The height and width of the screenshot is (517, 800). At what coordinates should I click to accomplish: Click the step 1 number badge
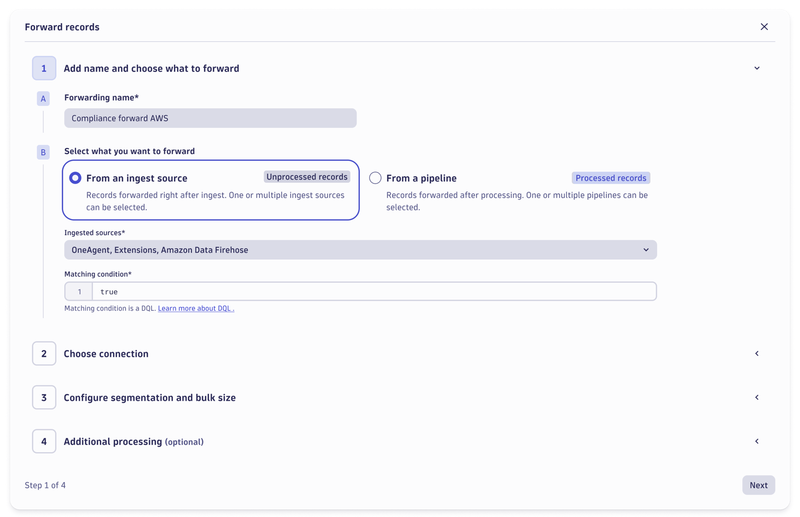(44, 68)
